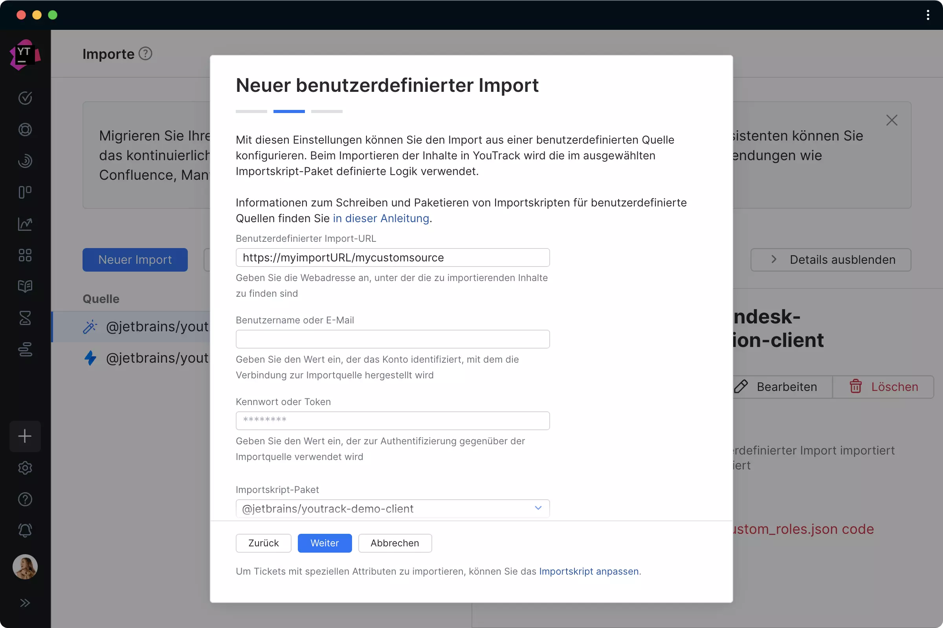Click the Kennwort oder Token field
Screen dimensions: 943x628
point(392,420)
